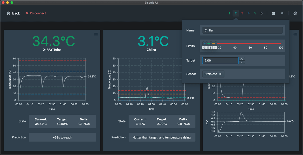Click the Target value increment arrow
Image resolution: width=303 pixels, height=155 pixels.
pos(242,59)
